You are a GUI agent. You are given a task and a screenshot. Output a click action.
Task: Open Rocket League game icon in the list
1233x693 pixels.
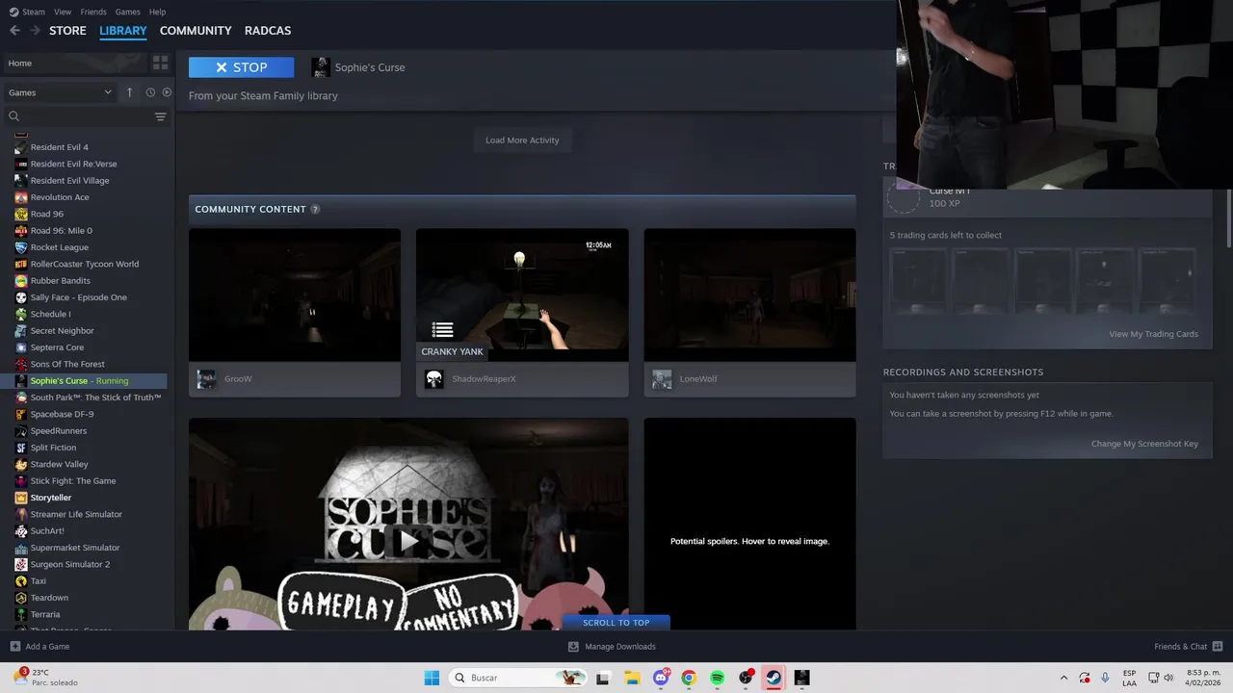click(x=21, y=247)
